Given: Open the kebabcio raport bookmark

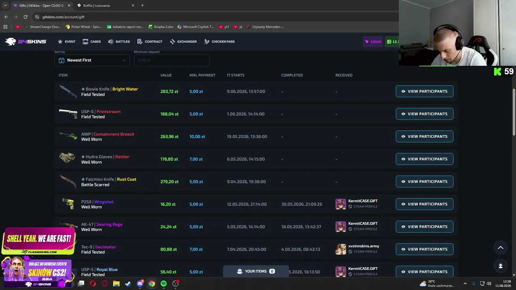Looking at the screenshot, I should [x=125, y=27].
